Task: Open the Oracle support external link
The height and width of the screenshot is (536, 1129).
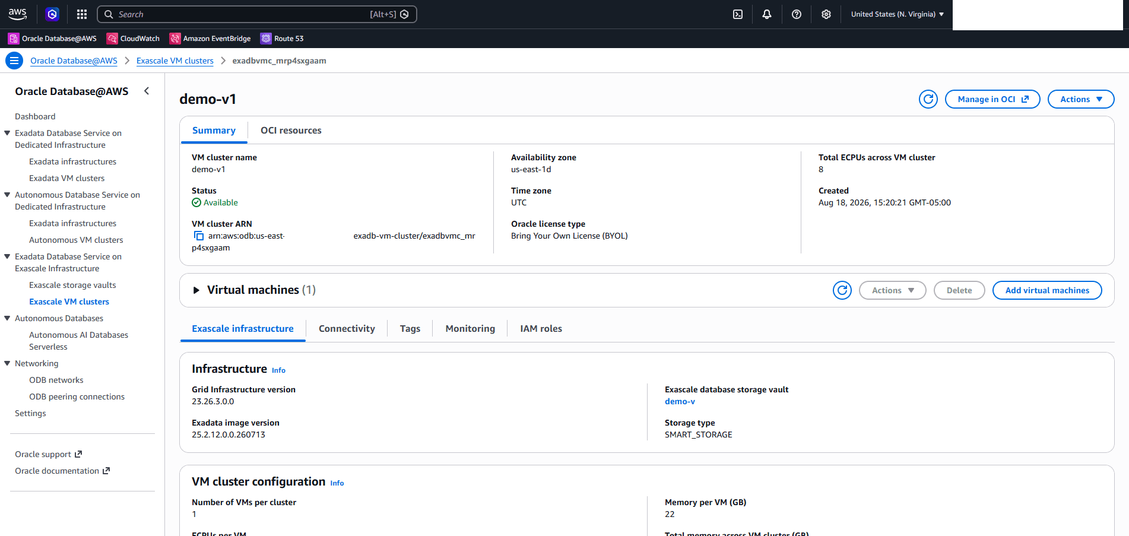Action: [x=49, y=454]
